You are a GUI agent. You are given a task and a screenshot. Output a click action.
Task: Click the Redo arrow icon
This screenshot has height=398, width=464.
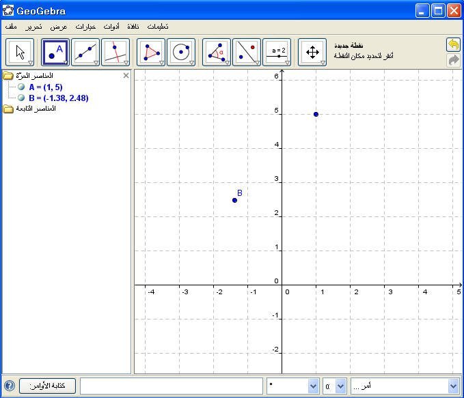coord(453,60)
